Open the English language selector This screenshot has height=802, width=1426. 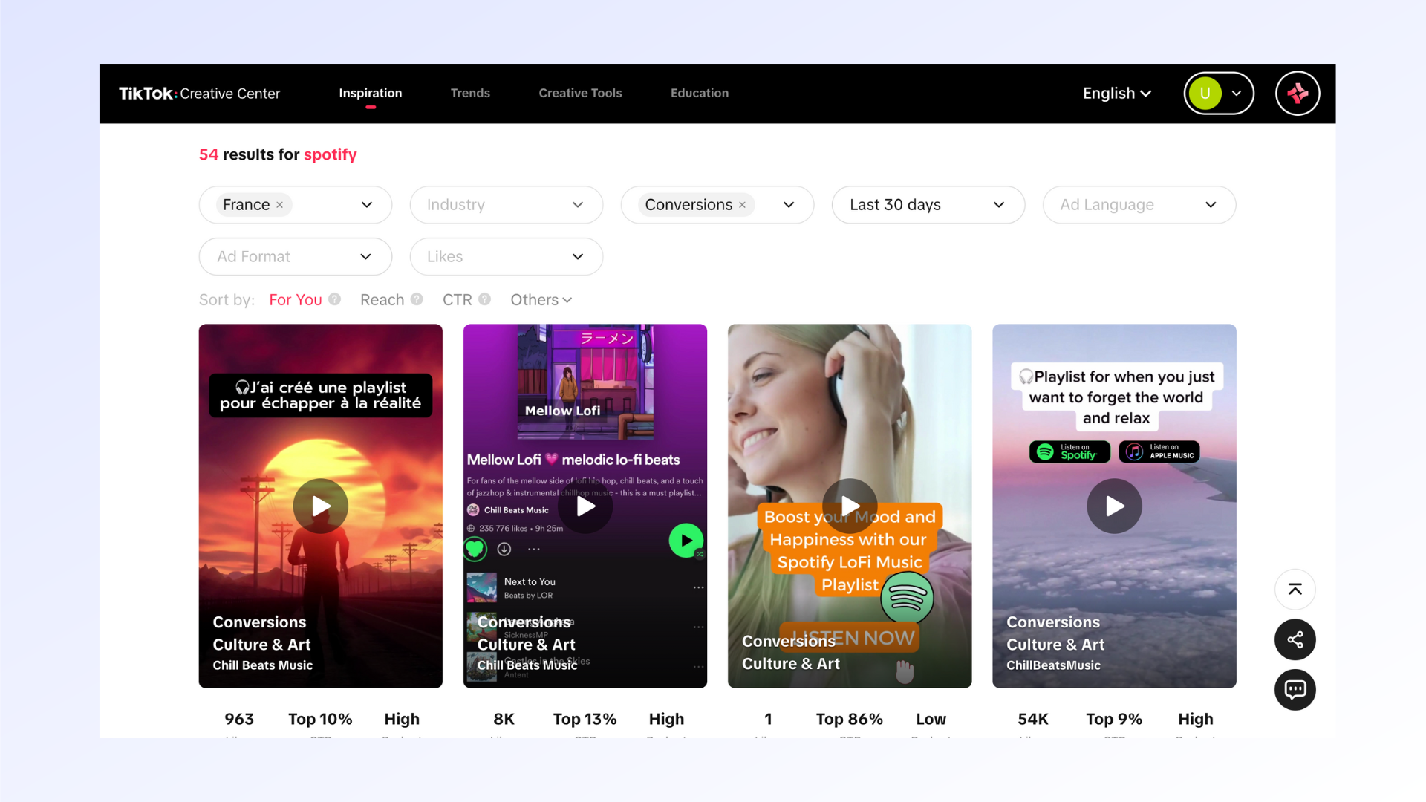(1116, 94)
